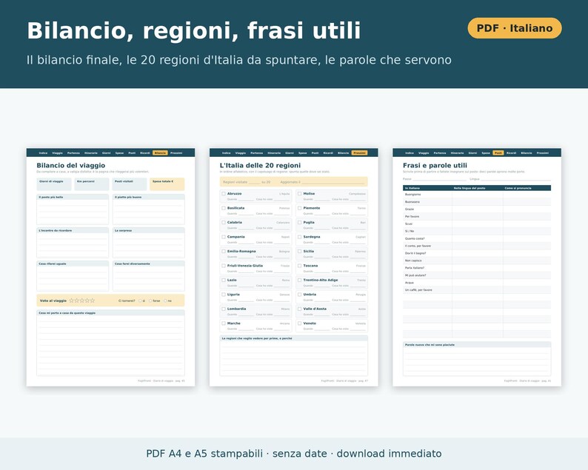The height and width of the screenshot is (470, 588).
Task: Click the first star of Voto al viaggio
Action: 71,301
